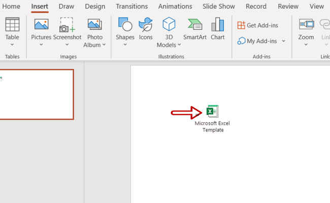The height and width of the screenshot is (203, 330).
Task: Click the Icons duck icon
Action: [145, 24]
